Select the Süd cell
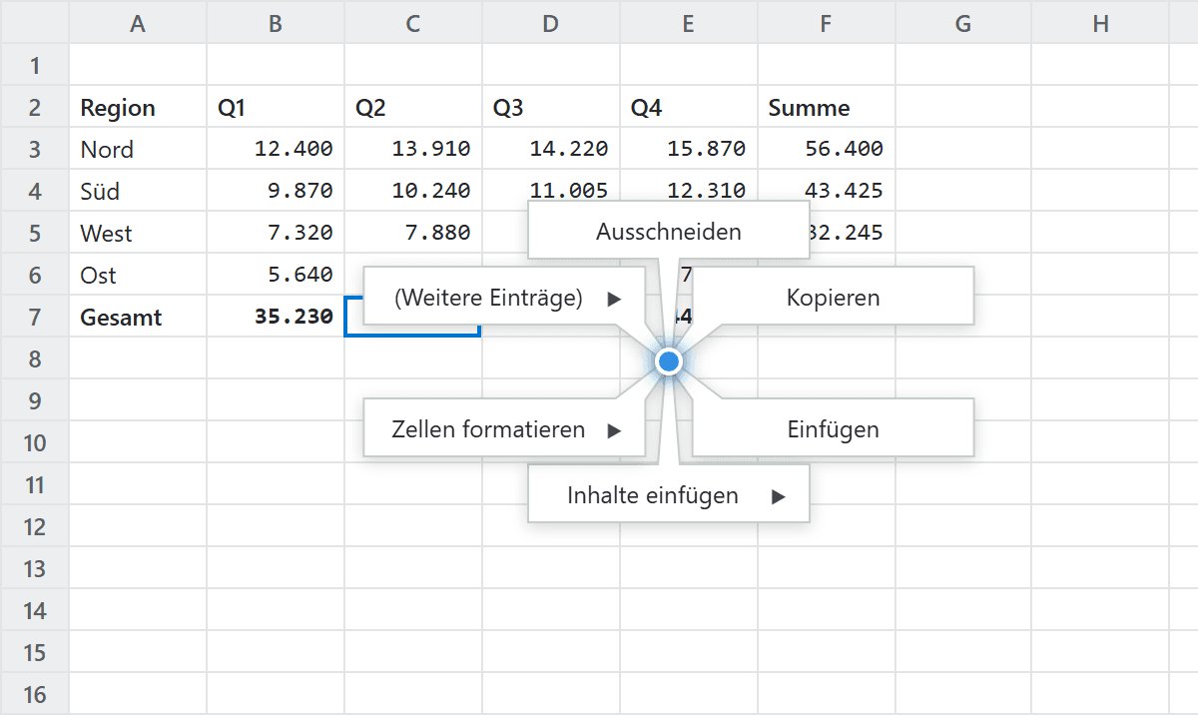Image resolution: width=1198 pixels, height=715 pixels. tap(138, 191)
